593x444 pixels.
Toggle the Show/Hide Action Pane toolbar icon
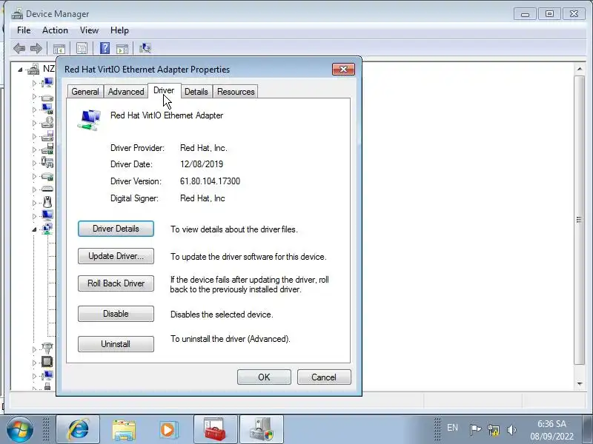(122, 48)
